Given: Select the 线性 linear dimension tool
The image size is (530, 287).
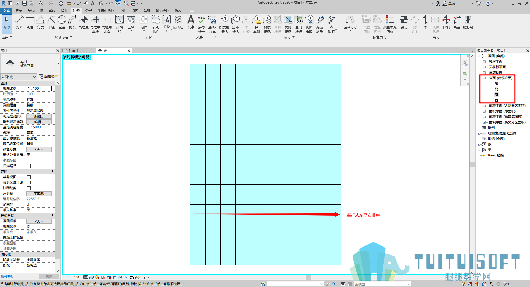Looking at the screenshot, I should coord(30,22).
